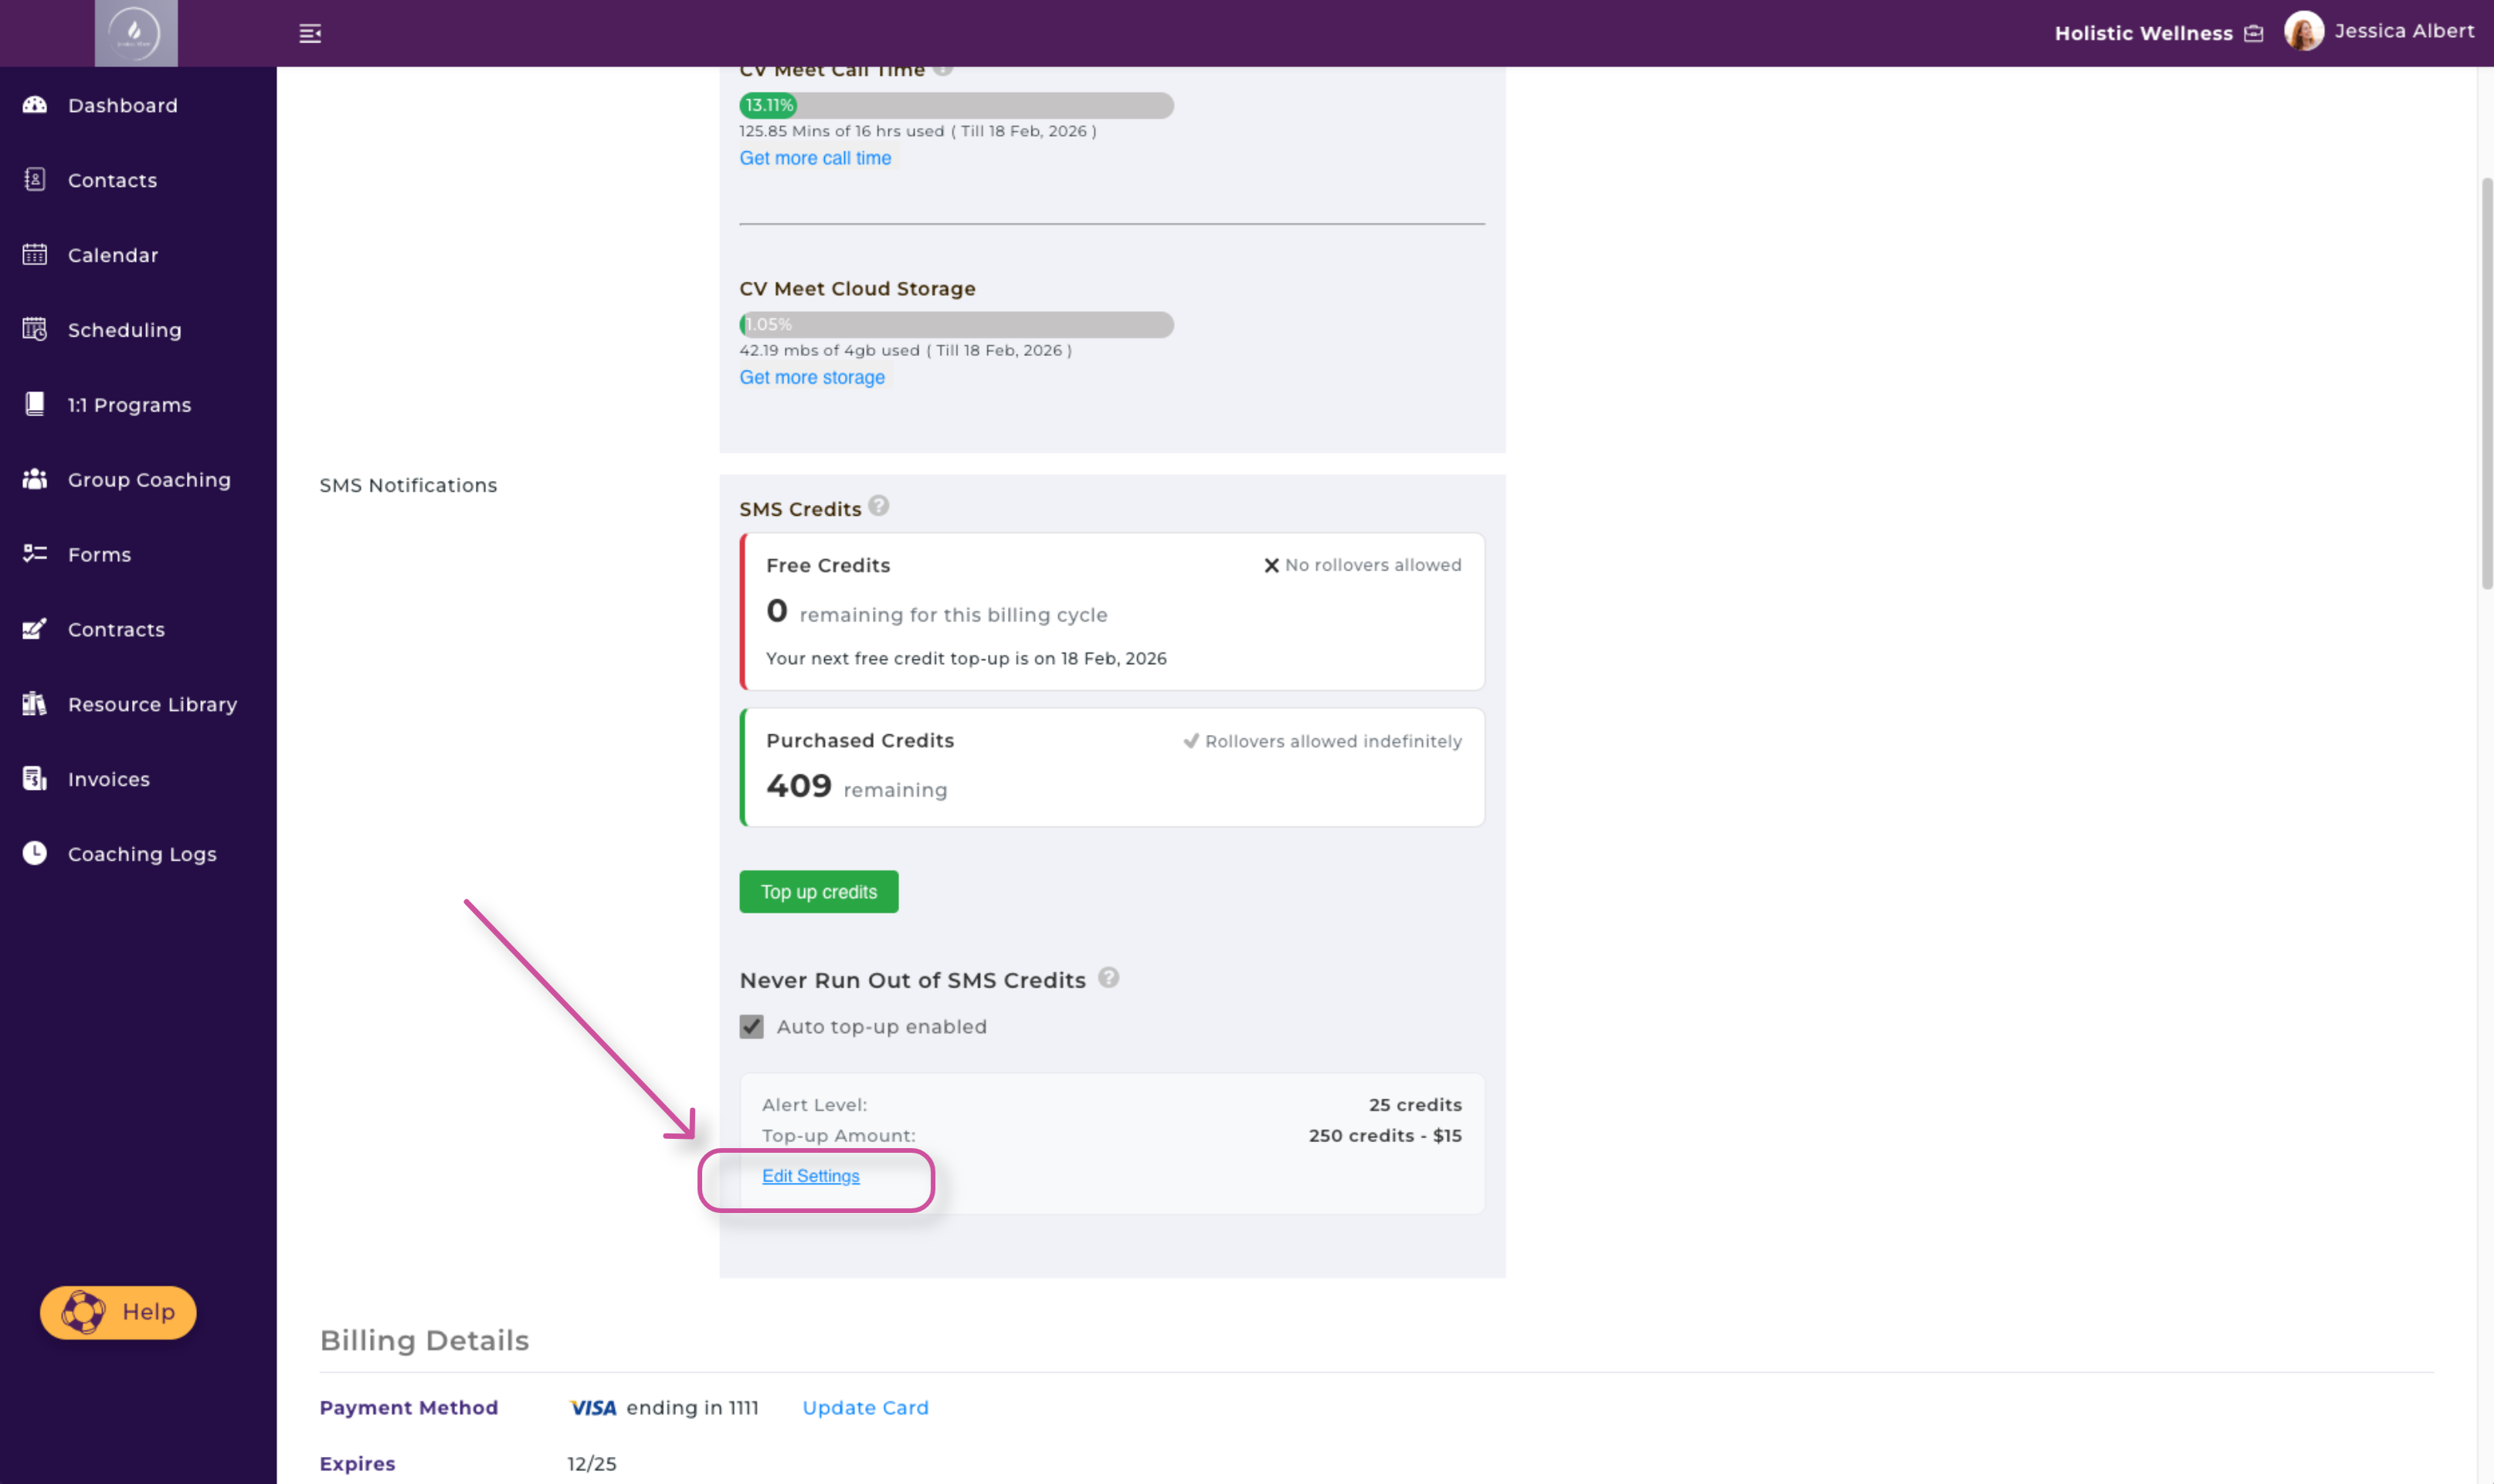
Task: Click the Update Card link
Action: click(x=864, y=1407)
